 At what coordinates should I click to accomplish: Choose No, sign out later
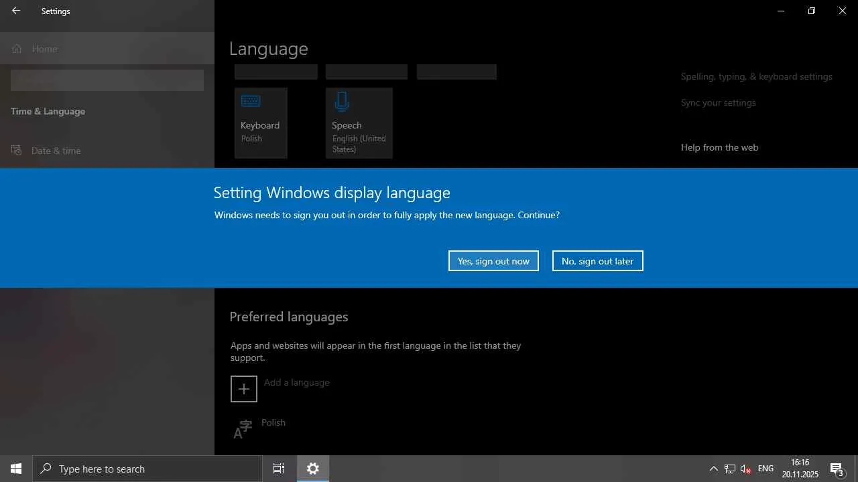point(597,261)
